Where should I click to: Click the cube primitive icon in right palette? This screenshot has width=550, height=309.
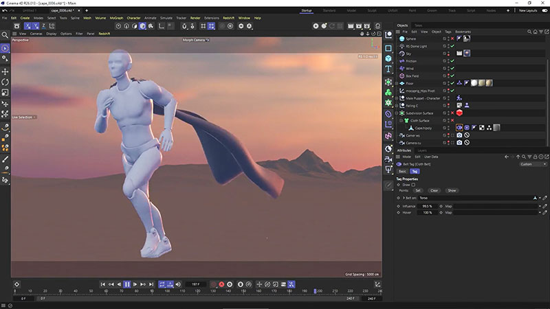[388, 59]
